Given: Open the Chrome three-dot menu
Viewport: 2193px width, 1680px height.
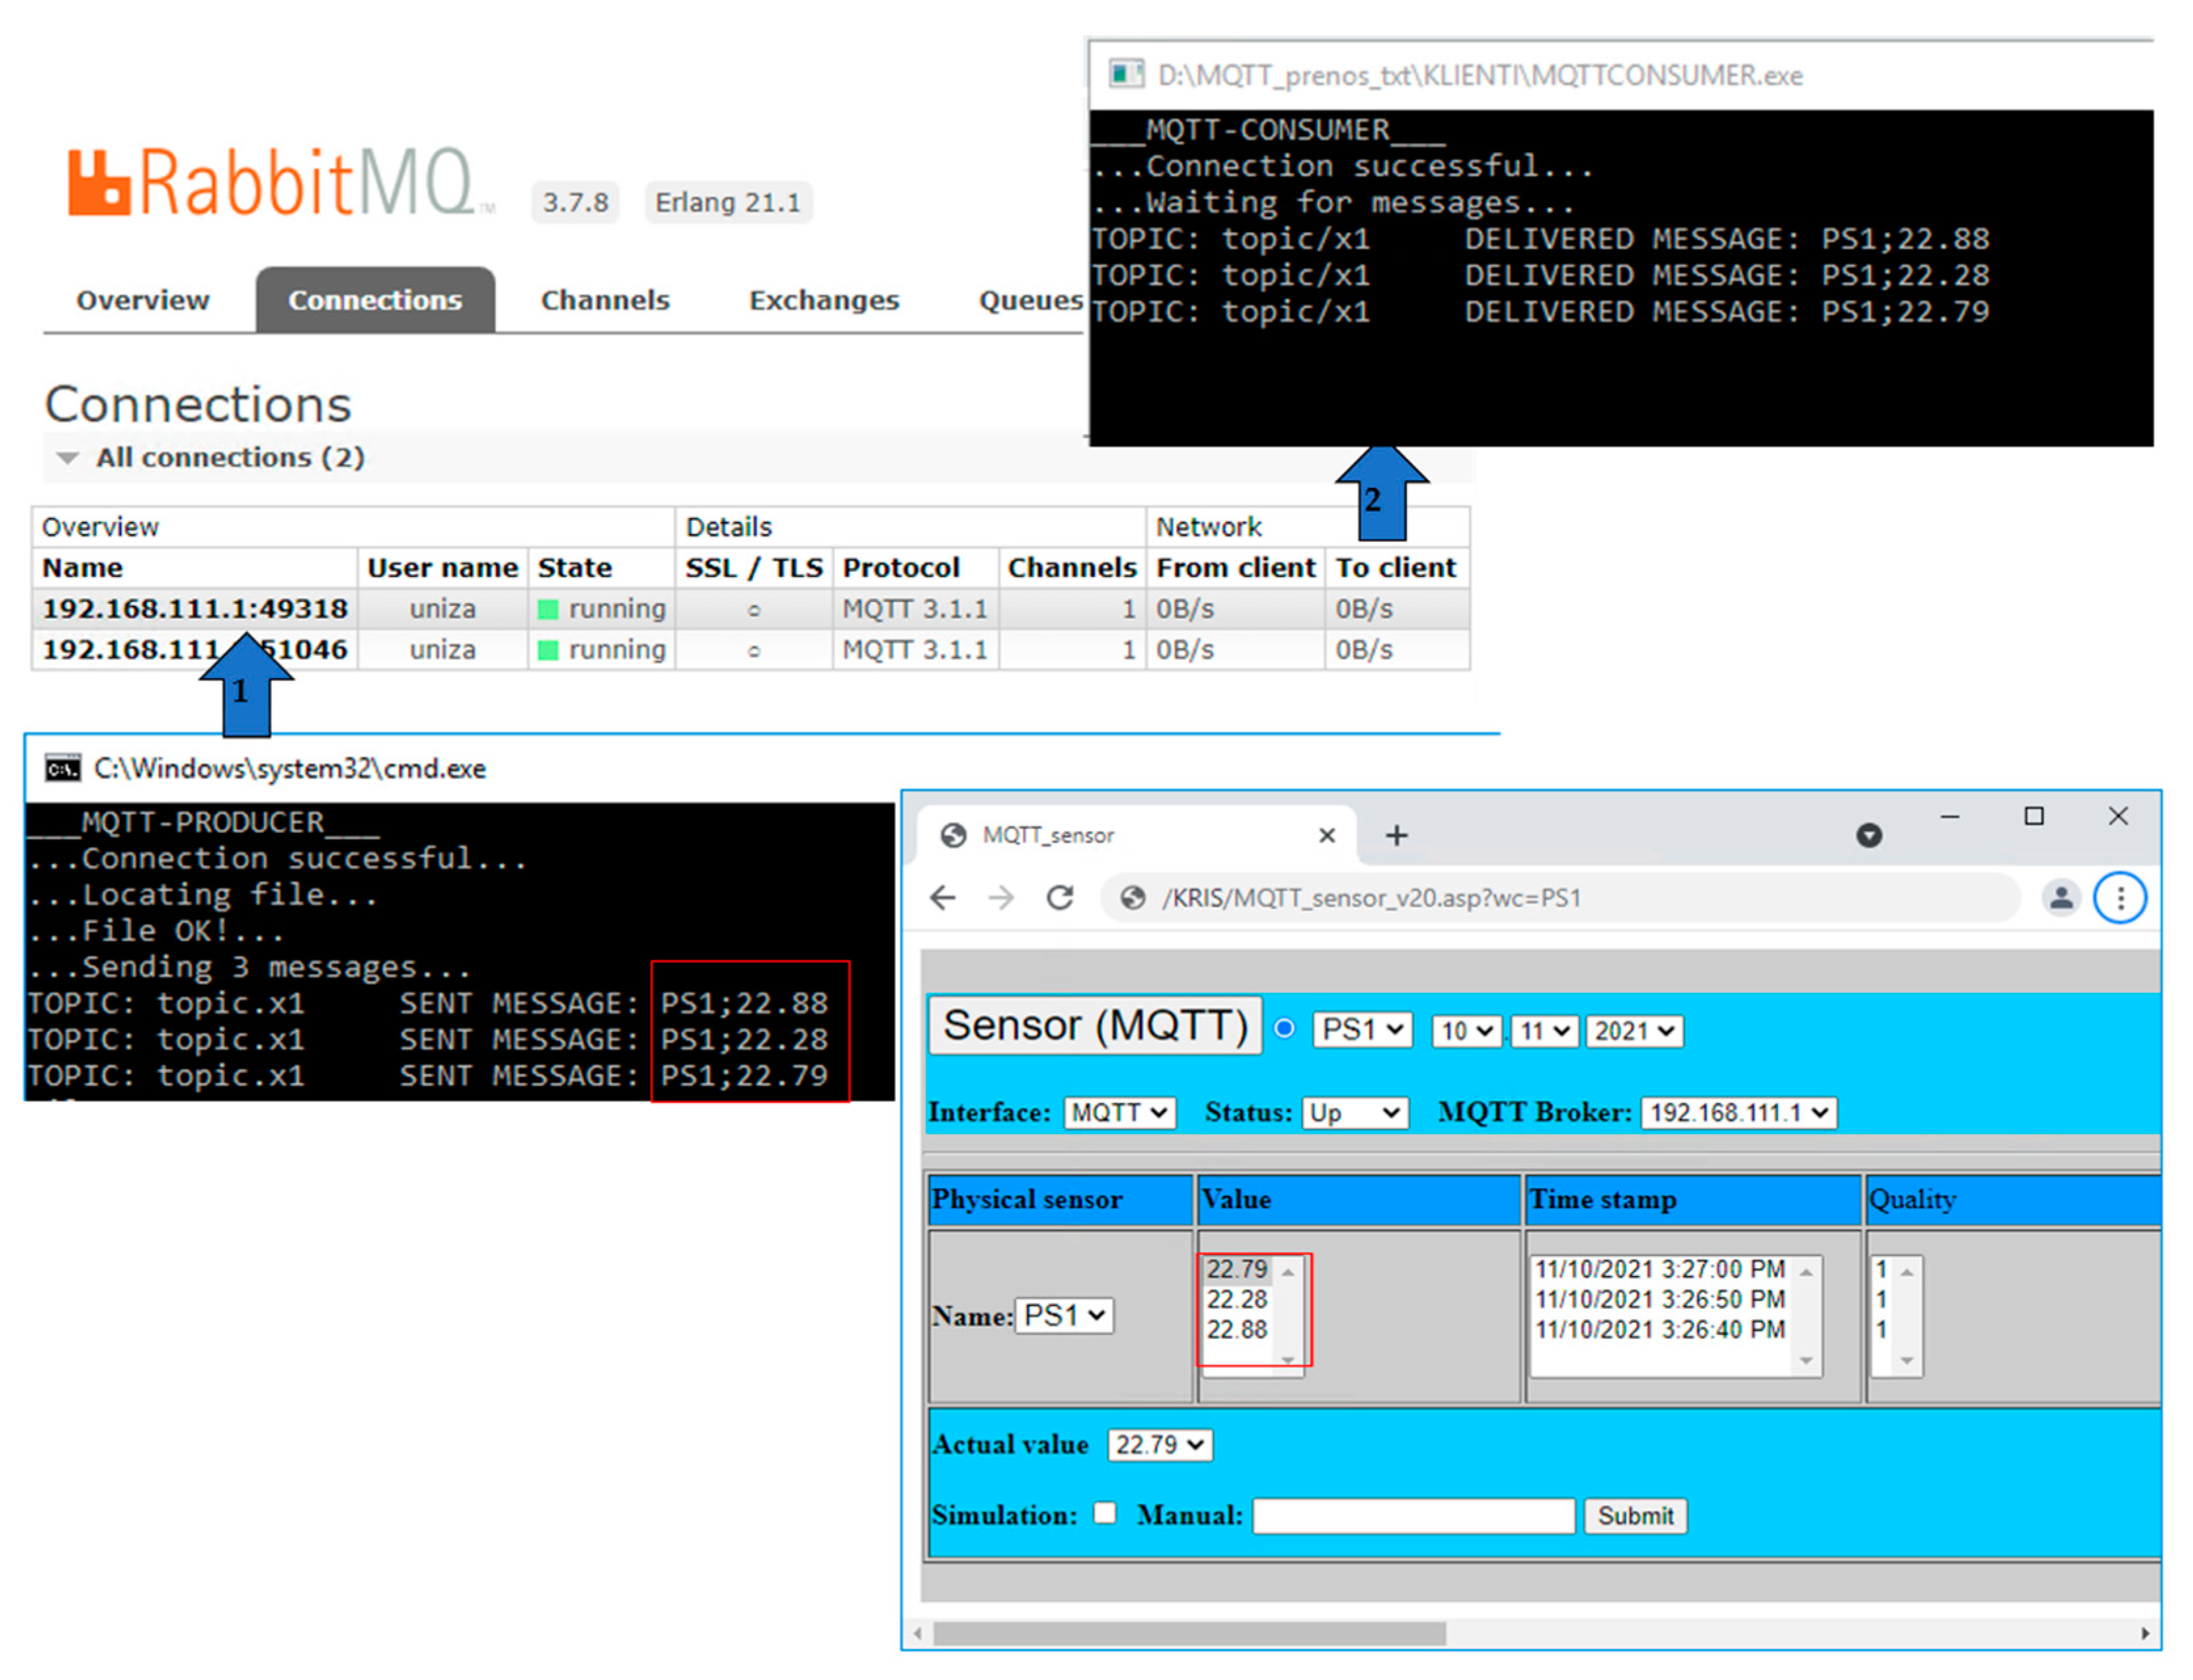Looking at the screenshot, I should pos(2119,897).
